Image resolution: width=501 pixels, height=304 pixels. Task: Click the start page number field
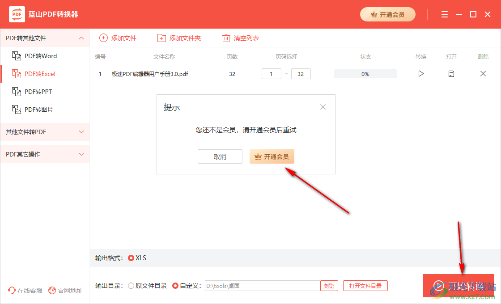(271, 74)
